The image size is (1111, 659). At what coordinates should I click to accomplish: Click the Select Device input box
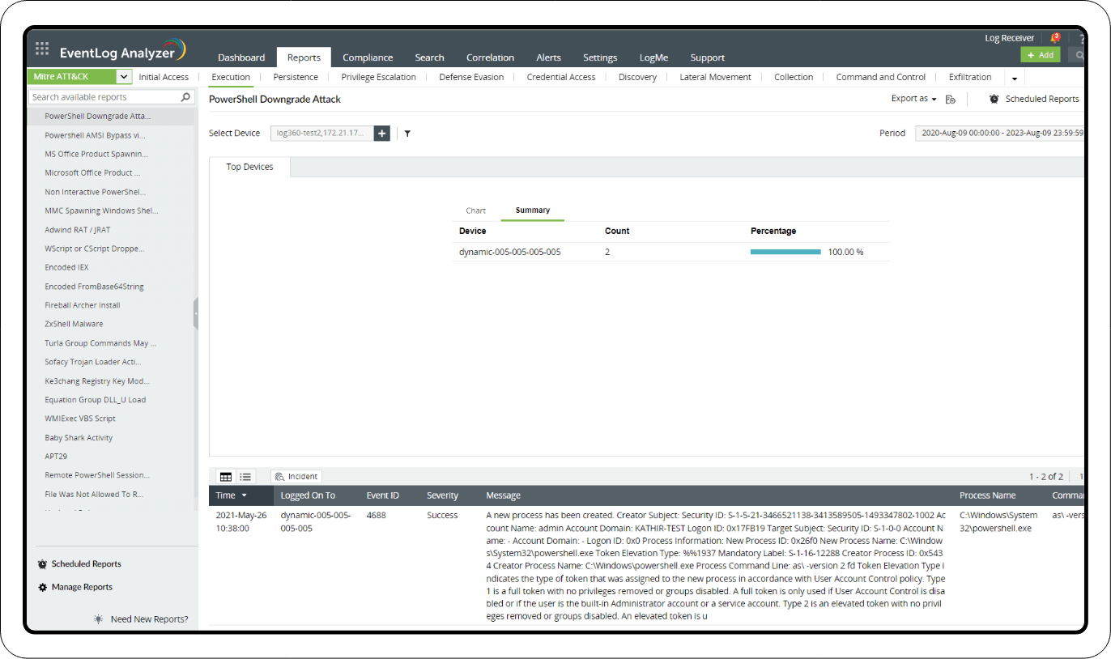[x=322, y=133]
